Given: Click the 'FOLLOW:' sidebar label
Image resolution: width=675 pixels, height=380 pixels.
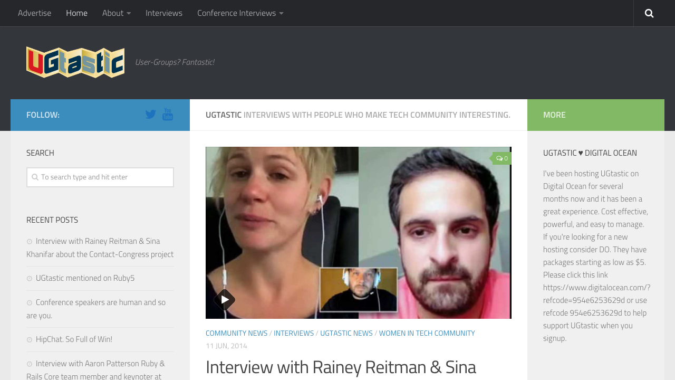Looking at the screenshot, I should [x=43, y=115].
